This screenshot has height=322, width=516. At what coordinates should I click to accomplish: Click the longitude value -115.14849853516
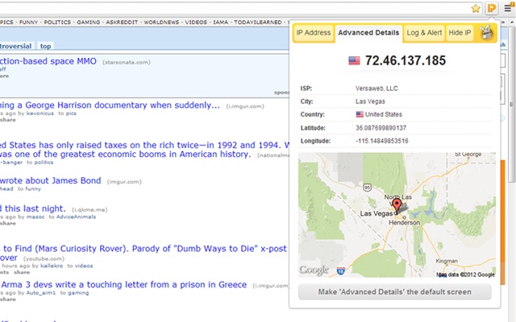(x=381, y=141)
